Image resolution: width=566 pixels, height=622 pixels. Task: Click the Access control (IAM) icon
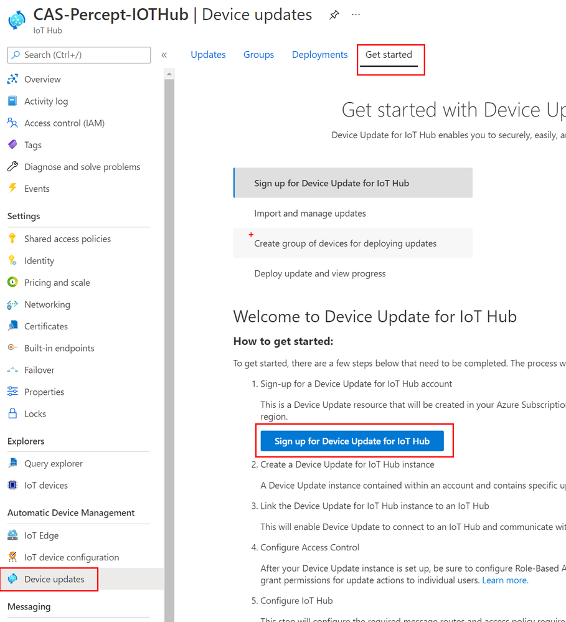point(12,123)
